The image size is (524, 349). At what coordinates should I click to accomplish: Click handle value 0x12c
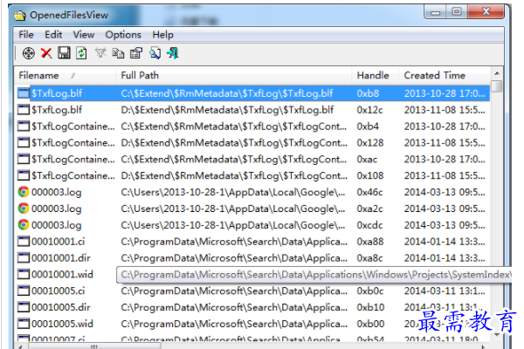click(369, 110)
